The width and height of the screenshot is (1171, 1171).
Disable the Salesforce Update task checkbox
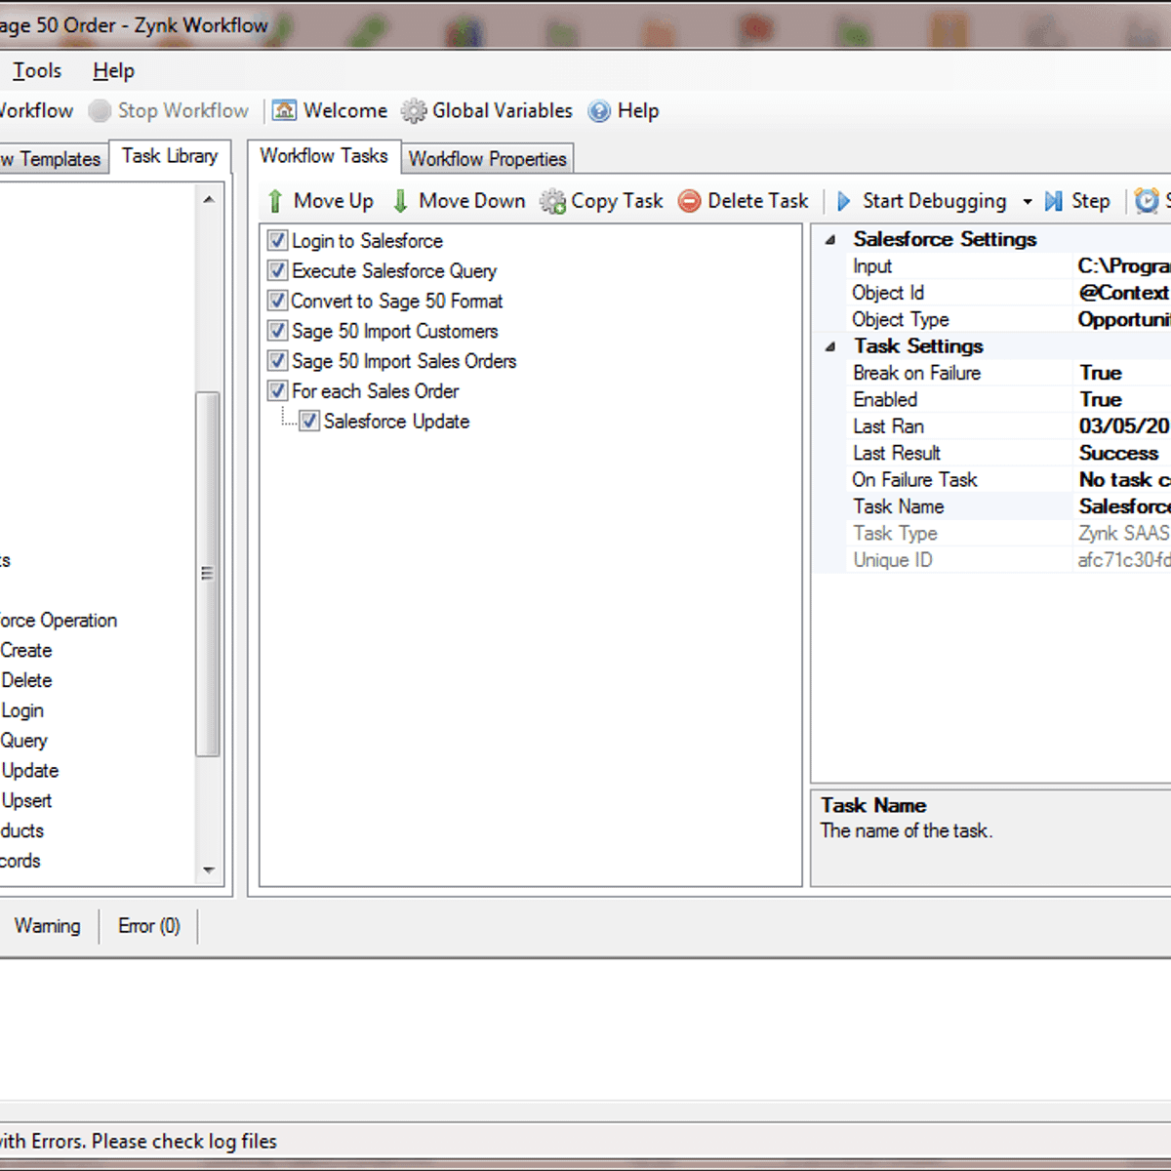[309, 422]
